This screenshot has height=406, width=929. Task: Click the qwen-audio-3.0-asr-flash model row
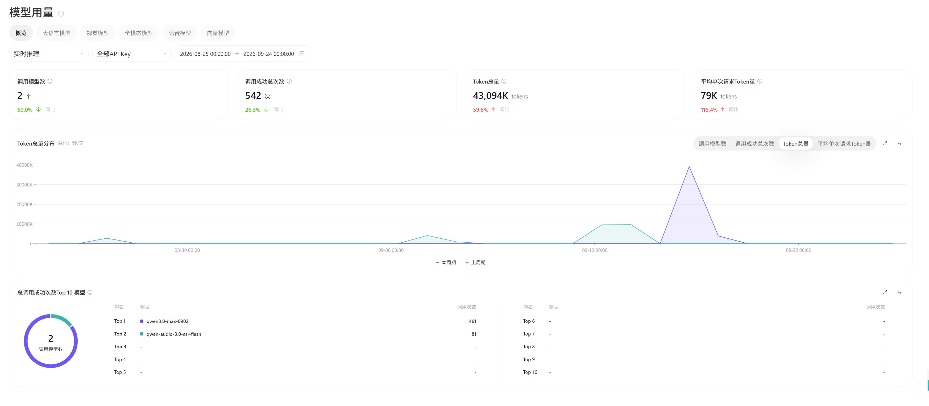tap(295, 334)
